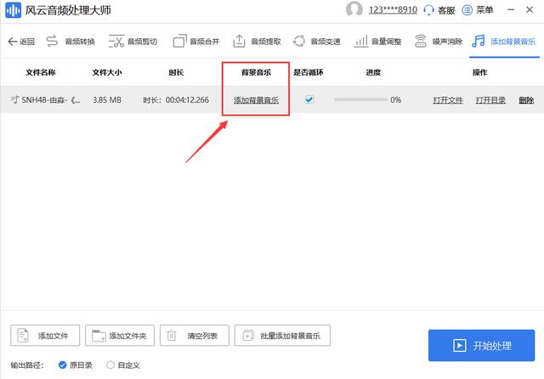Click the 批量添加背景音乐 button

(x=282, y=336)
